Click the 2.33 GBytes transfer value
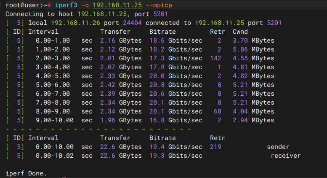Viewport: 327px width, 178px height. click(x=121, y=76)
